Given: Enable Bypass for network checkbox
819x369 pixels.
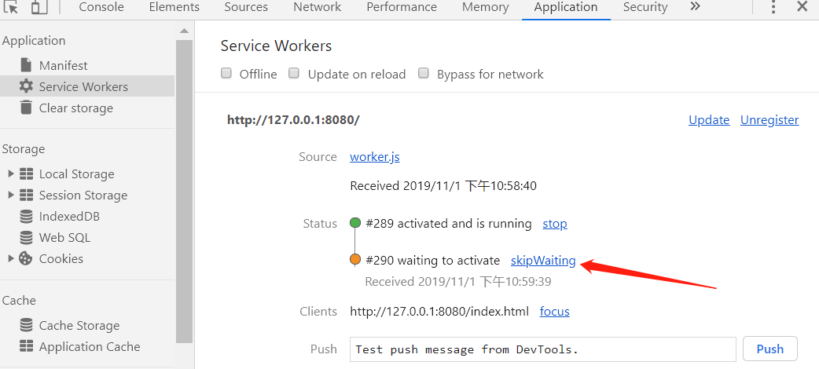Looking at the screenshot, I should point(424,74).
